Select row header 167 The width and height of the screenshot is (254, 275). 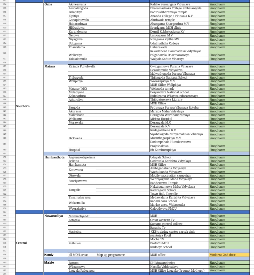point(5,212)
